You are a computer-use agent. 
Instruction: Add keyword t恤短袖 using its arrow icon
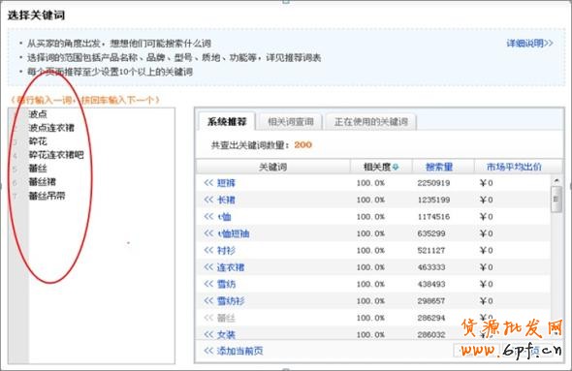[208, 233]
